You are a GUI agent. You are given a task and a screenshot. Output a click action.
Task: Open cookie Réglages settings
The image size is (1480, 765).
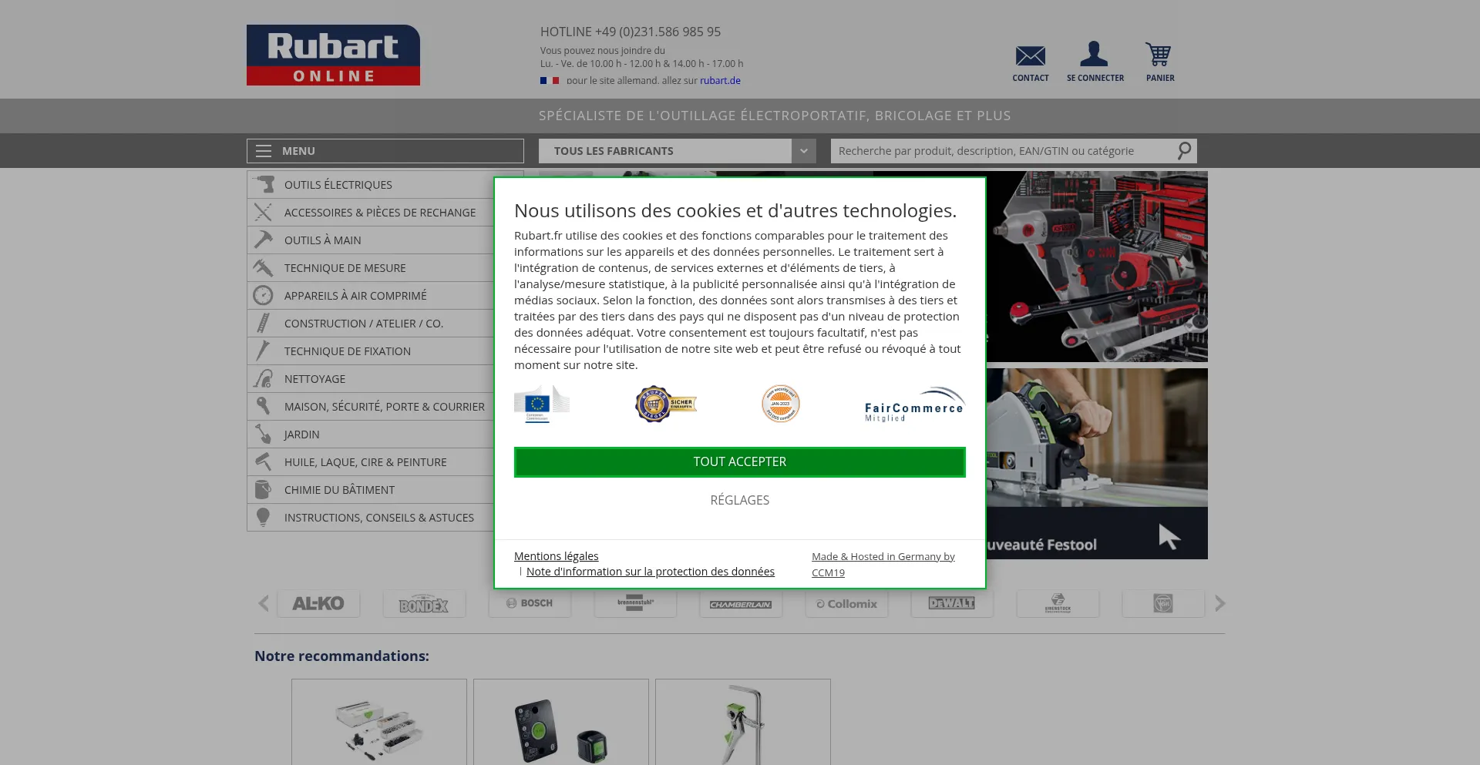(x=739, y=501)
